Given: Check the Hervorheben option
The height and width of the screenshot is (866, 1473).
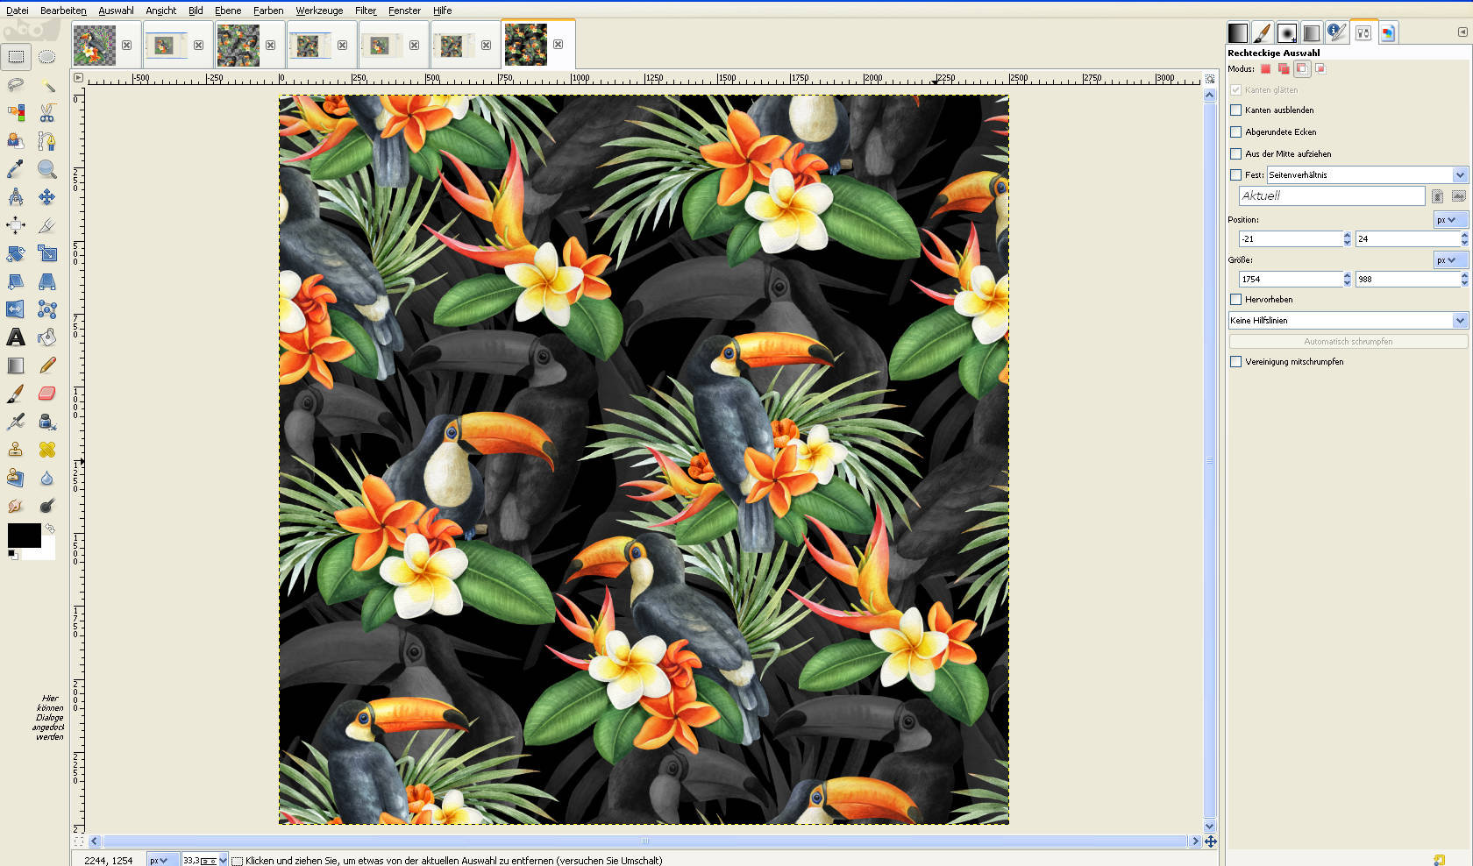Looking at the screenshot, I should pos(1236,300).
